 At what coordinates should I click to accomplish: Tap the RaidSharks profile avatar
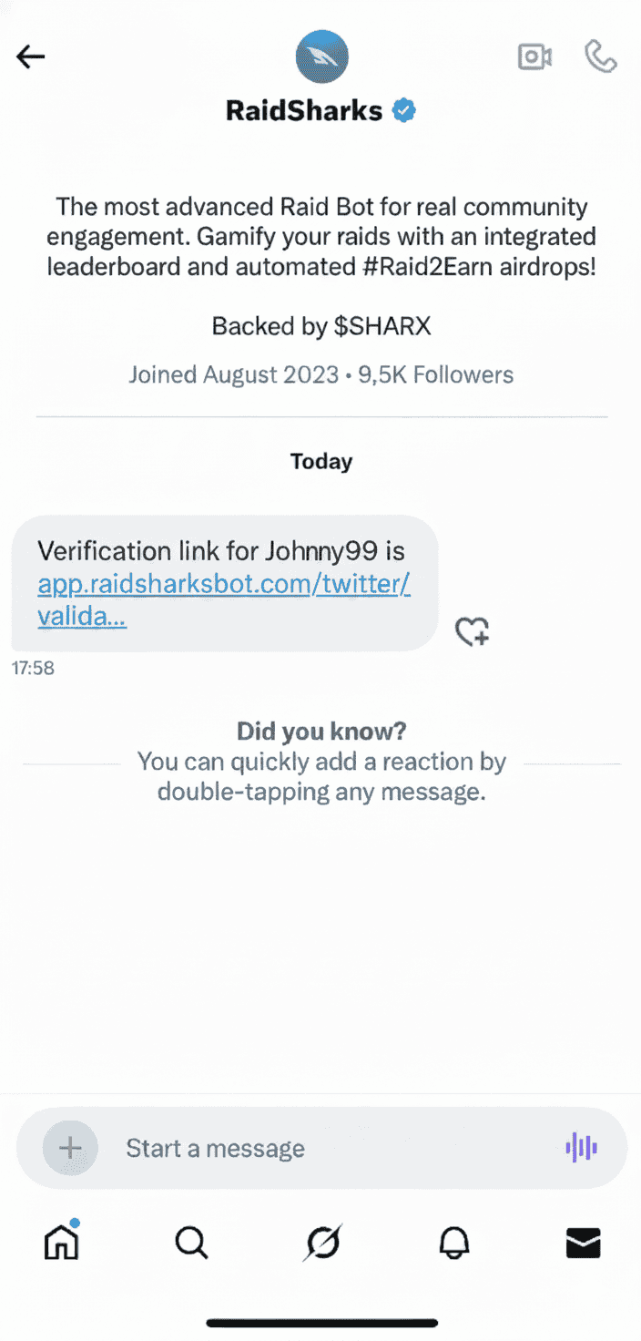(321, 56)
